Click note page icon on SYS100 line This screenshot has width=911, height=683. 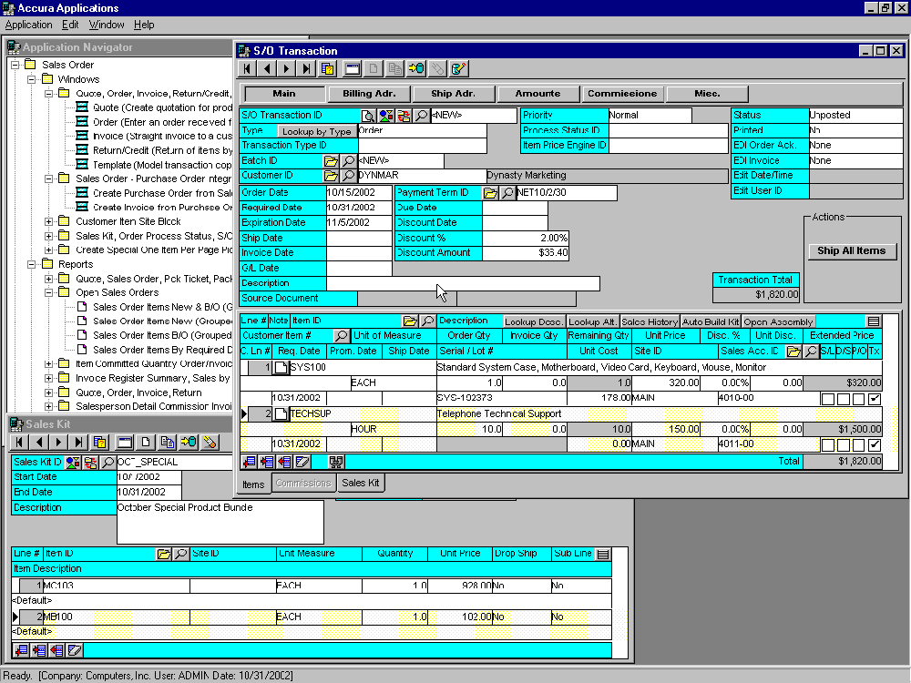281,368
